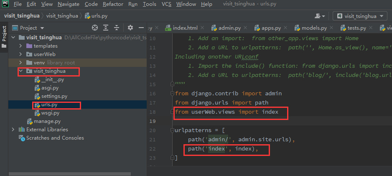Open the Edit menu

pos(31,4)
